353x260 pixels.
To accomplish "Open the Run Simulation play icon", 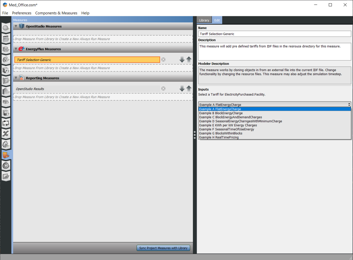I will pos(6,166).
